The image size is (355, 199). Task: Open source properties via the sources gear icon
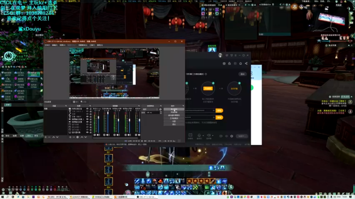click(x=77, y=137)
